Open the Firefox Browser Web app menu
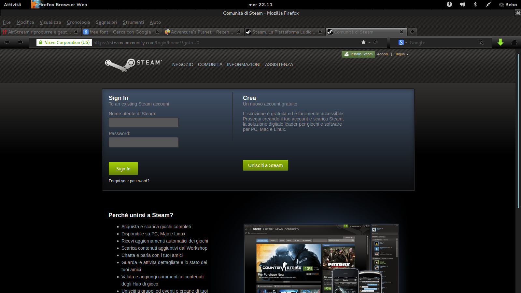The height and width of the screenshot is (293, 521). click(x=59, y=4)
